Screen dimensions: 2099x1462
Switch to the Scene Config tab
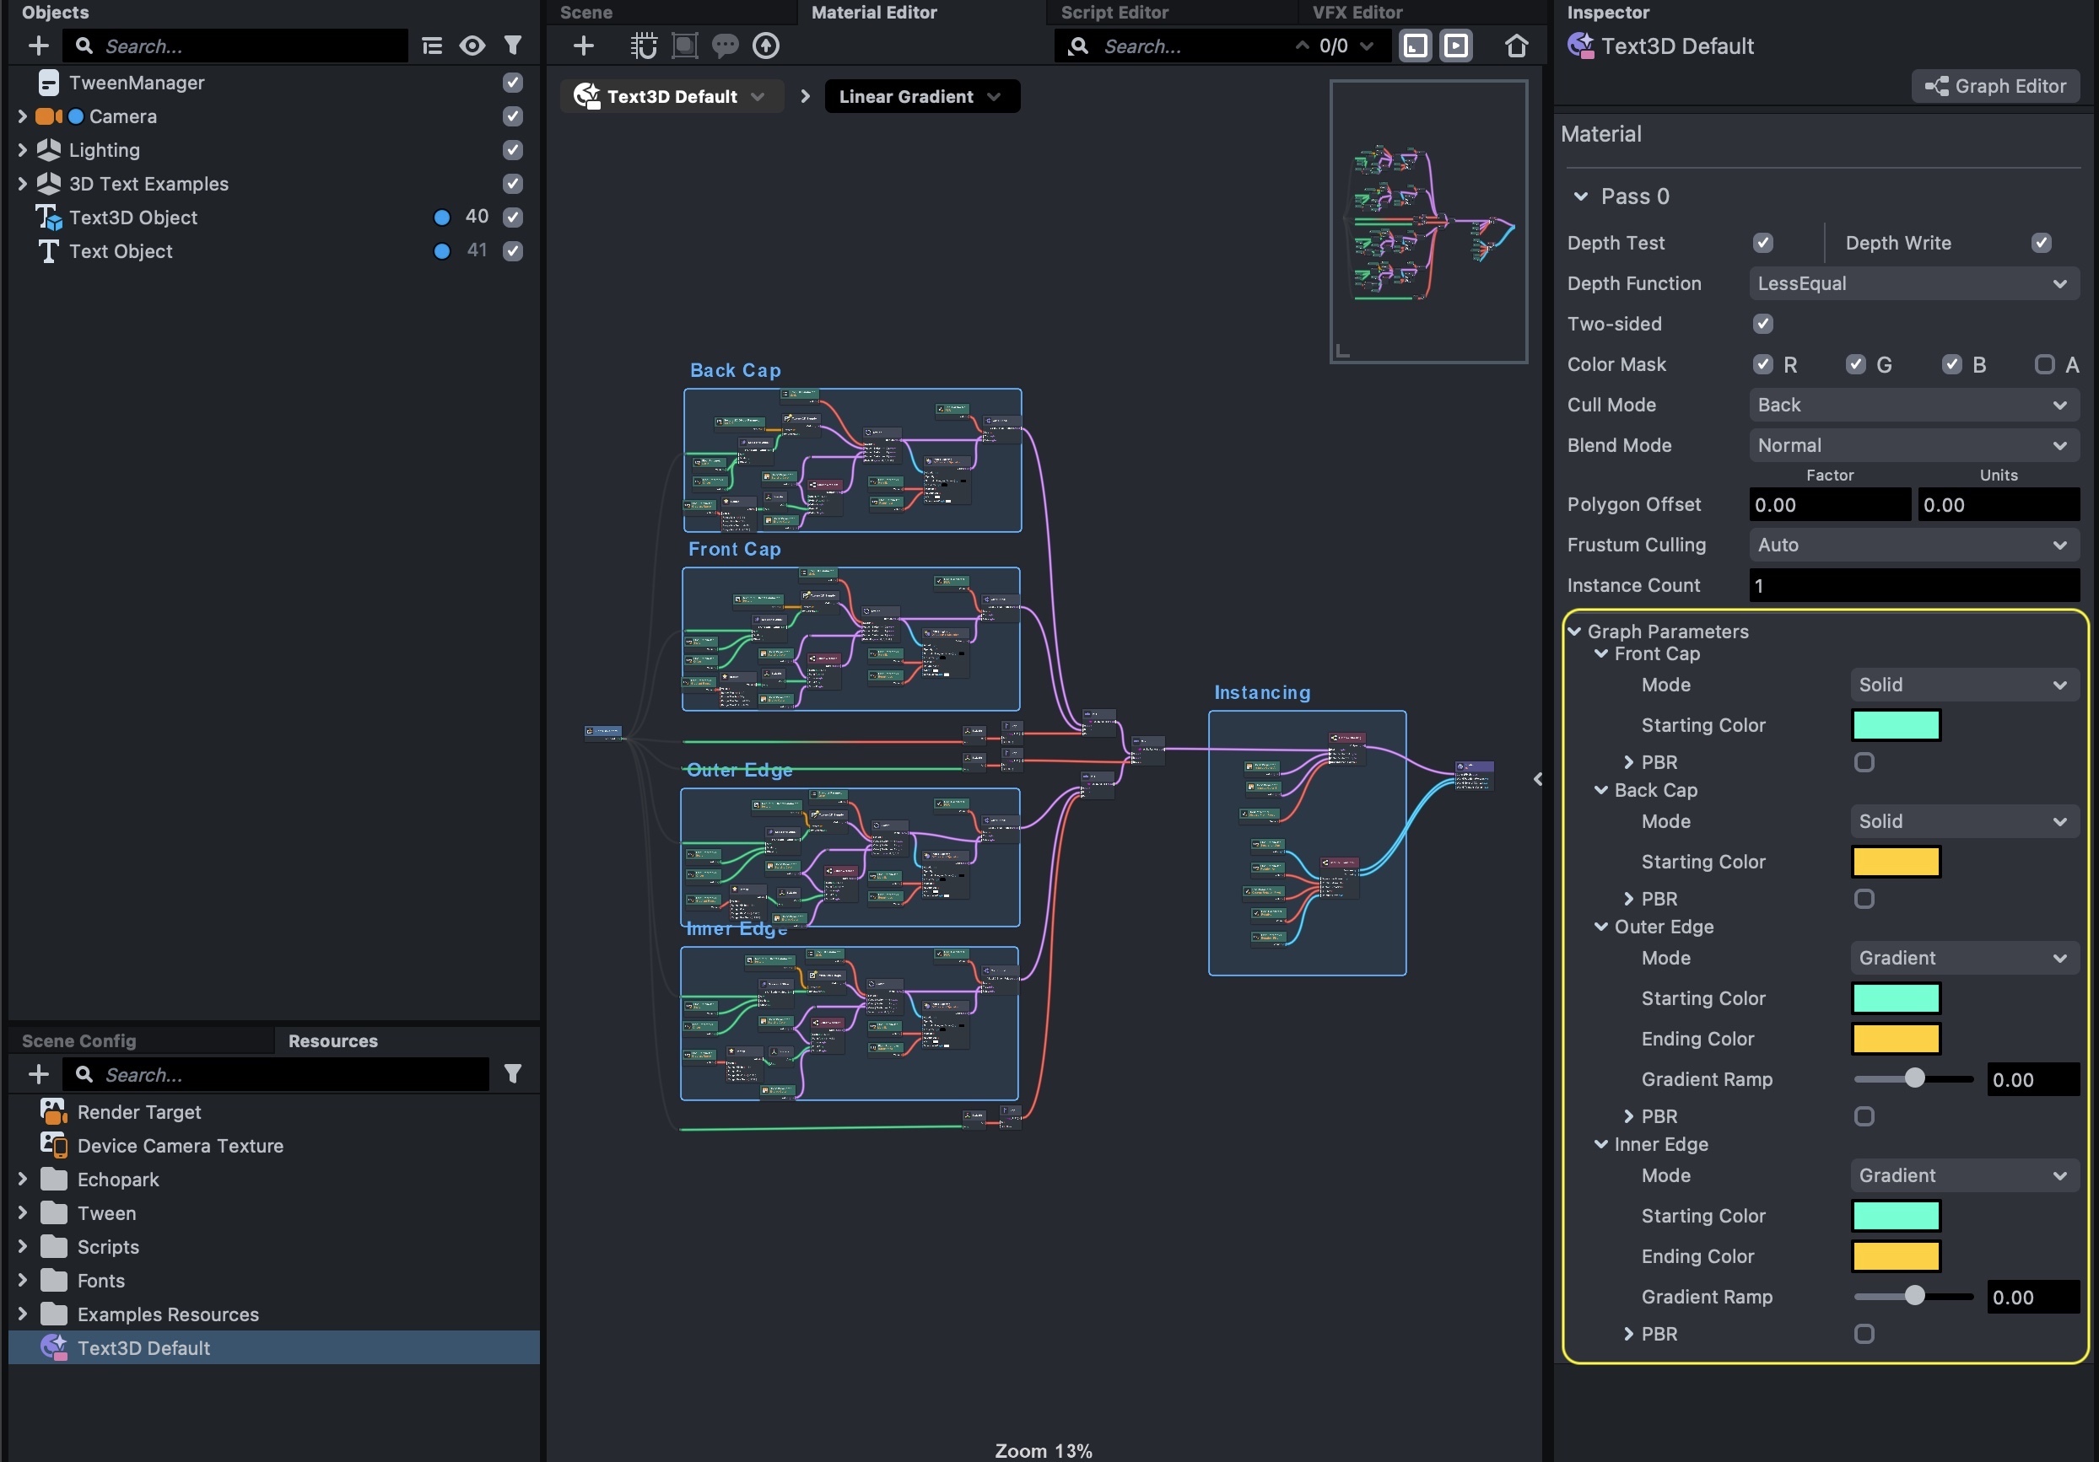coord(78,1040)
